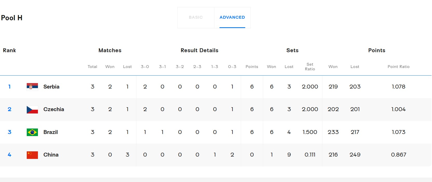The image size is (432, 182).
Task: Click the China flag icon
Action: click(x=32, y=155)
